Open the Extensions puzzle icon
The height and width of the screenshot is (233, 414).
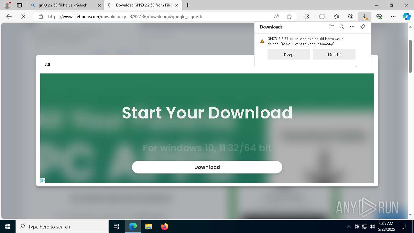pos(306,17)
